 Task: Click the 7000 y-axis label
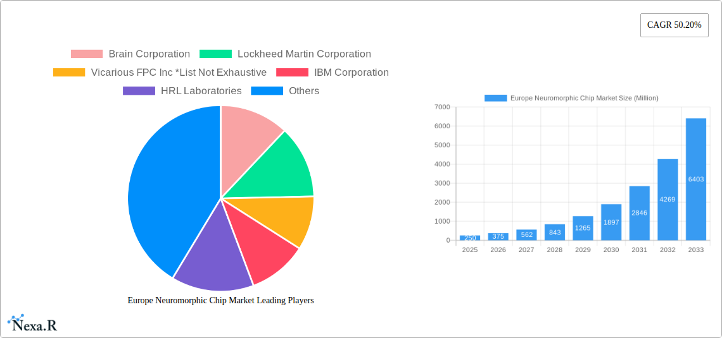[442, 107]
